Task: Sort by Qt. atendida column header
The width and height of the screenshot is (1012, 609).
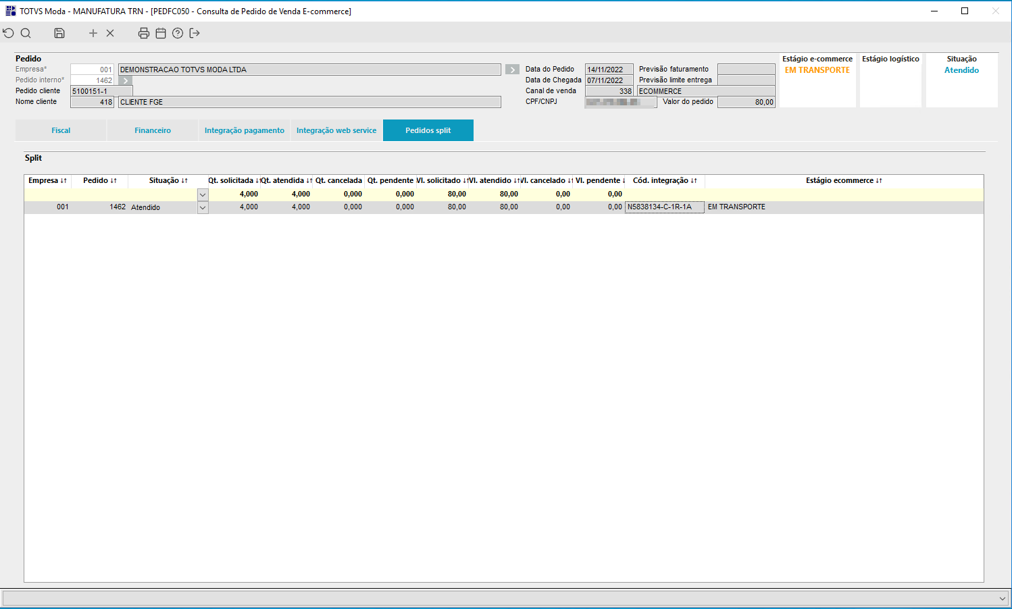Action: coord(286,180)
